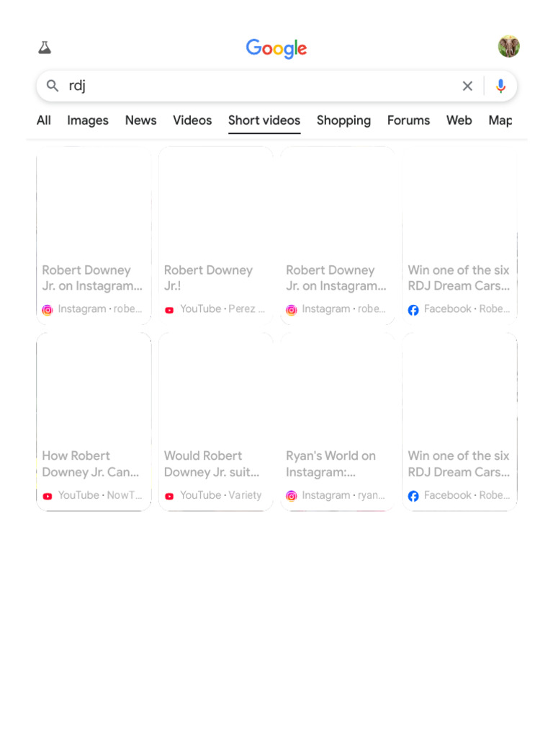Viewport: 553px width, 738px height.
Task: Click the Facebook icon on RDJ Dream Cars
Action: (413, 310)
